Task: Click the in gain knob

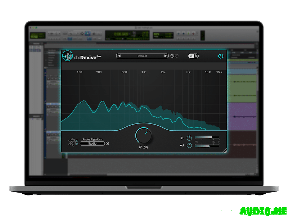Action: (189, 138)
